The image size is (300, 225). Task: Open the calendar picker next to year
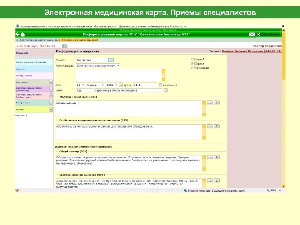[x=121, y=85]
